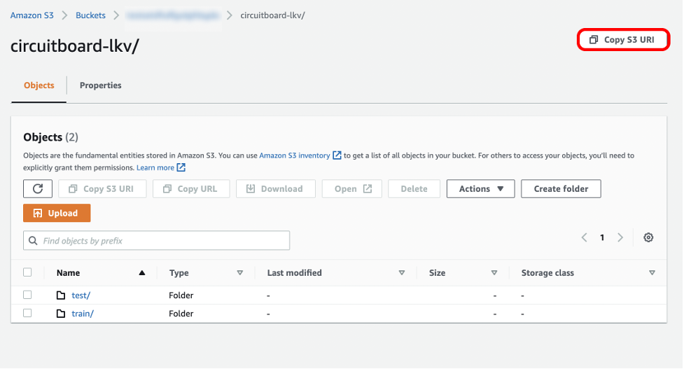Click the circuitboard-lkv/ breadcrumb text
Viewport: 684px width, 369px height.
click(x=272, y=15)
